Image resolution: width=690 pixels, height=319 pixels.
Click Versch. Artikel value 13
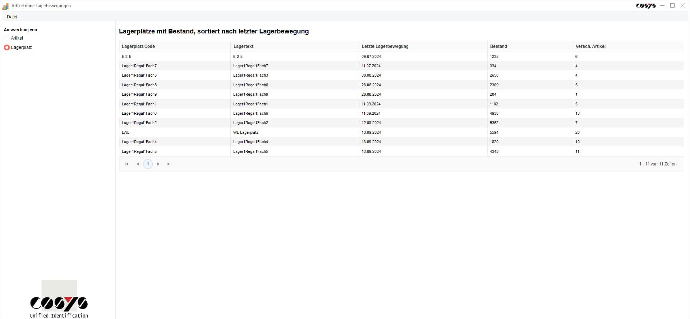click(x=578, y=114)
